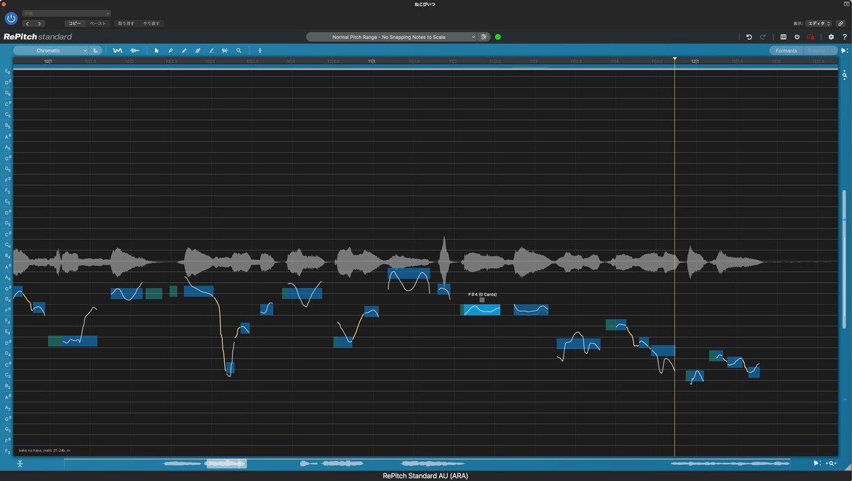Open the column layout view icon
852x481 pixels.
click(x=784, y=37)
